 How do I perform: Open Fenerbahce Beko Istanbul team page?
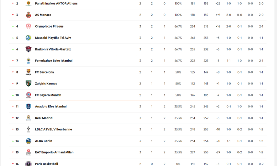click(53, 61)
